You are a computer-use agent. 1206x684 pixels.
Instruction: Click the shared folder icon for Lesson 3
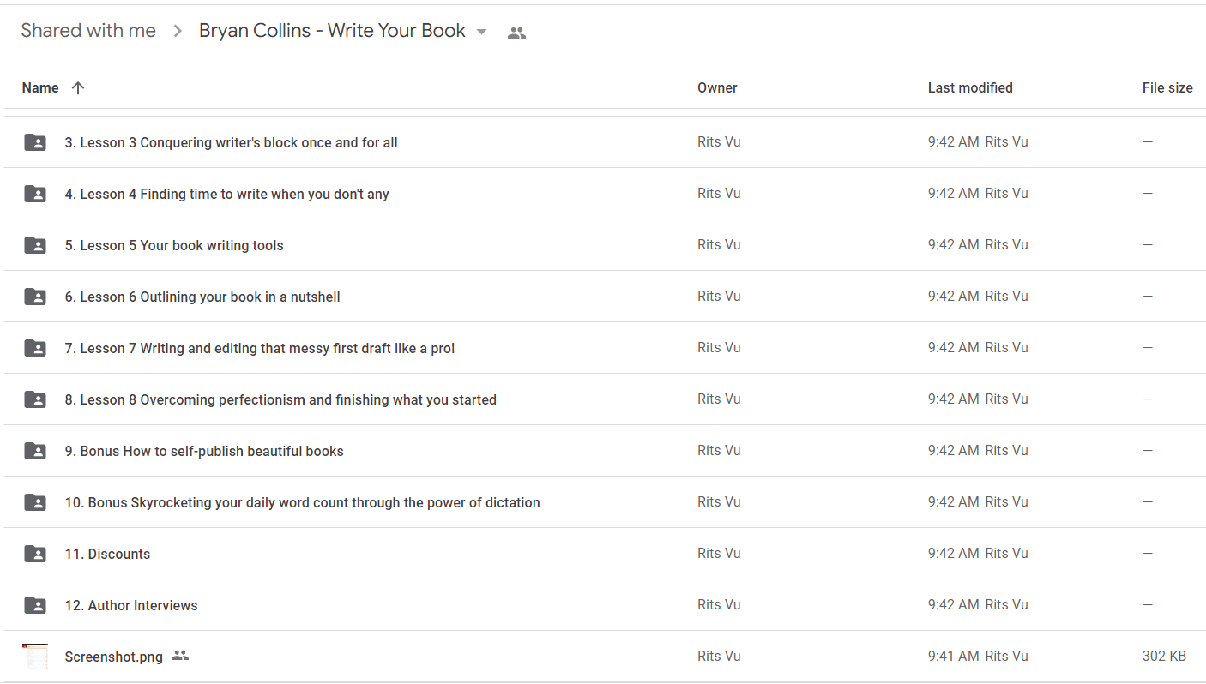coord(35,142)
